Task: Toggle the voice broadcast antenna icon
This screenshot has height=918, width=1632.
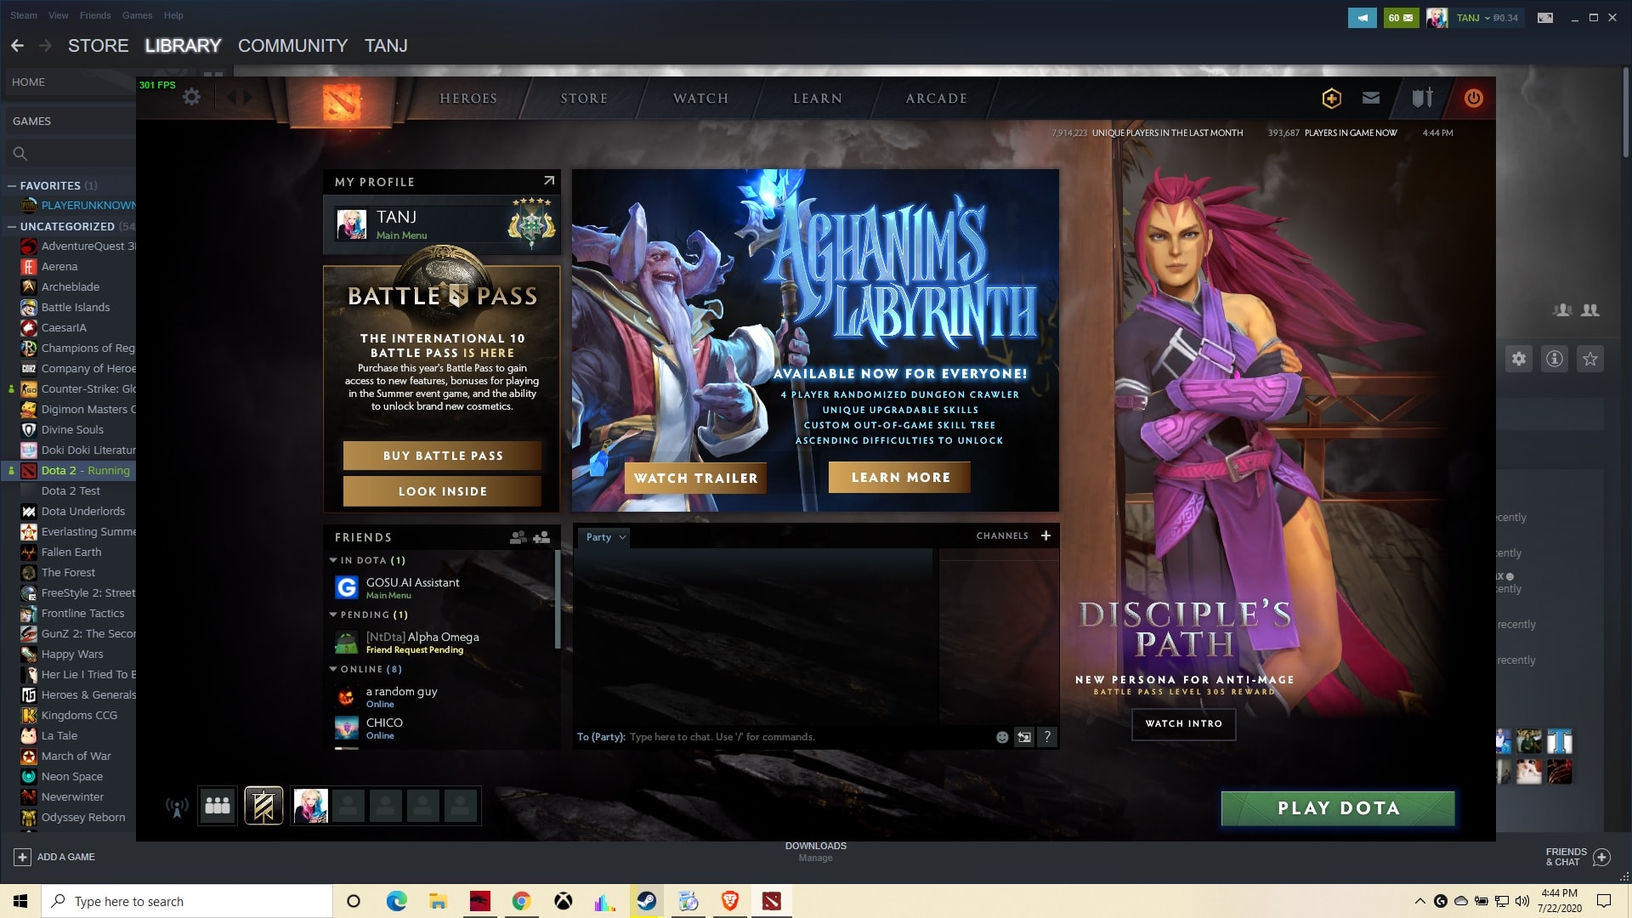Action: pos(177,807)
